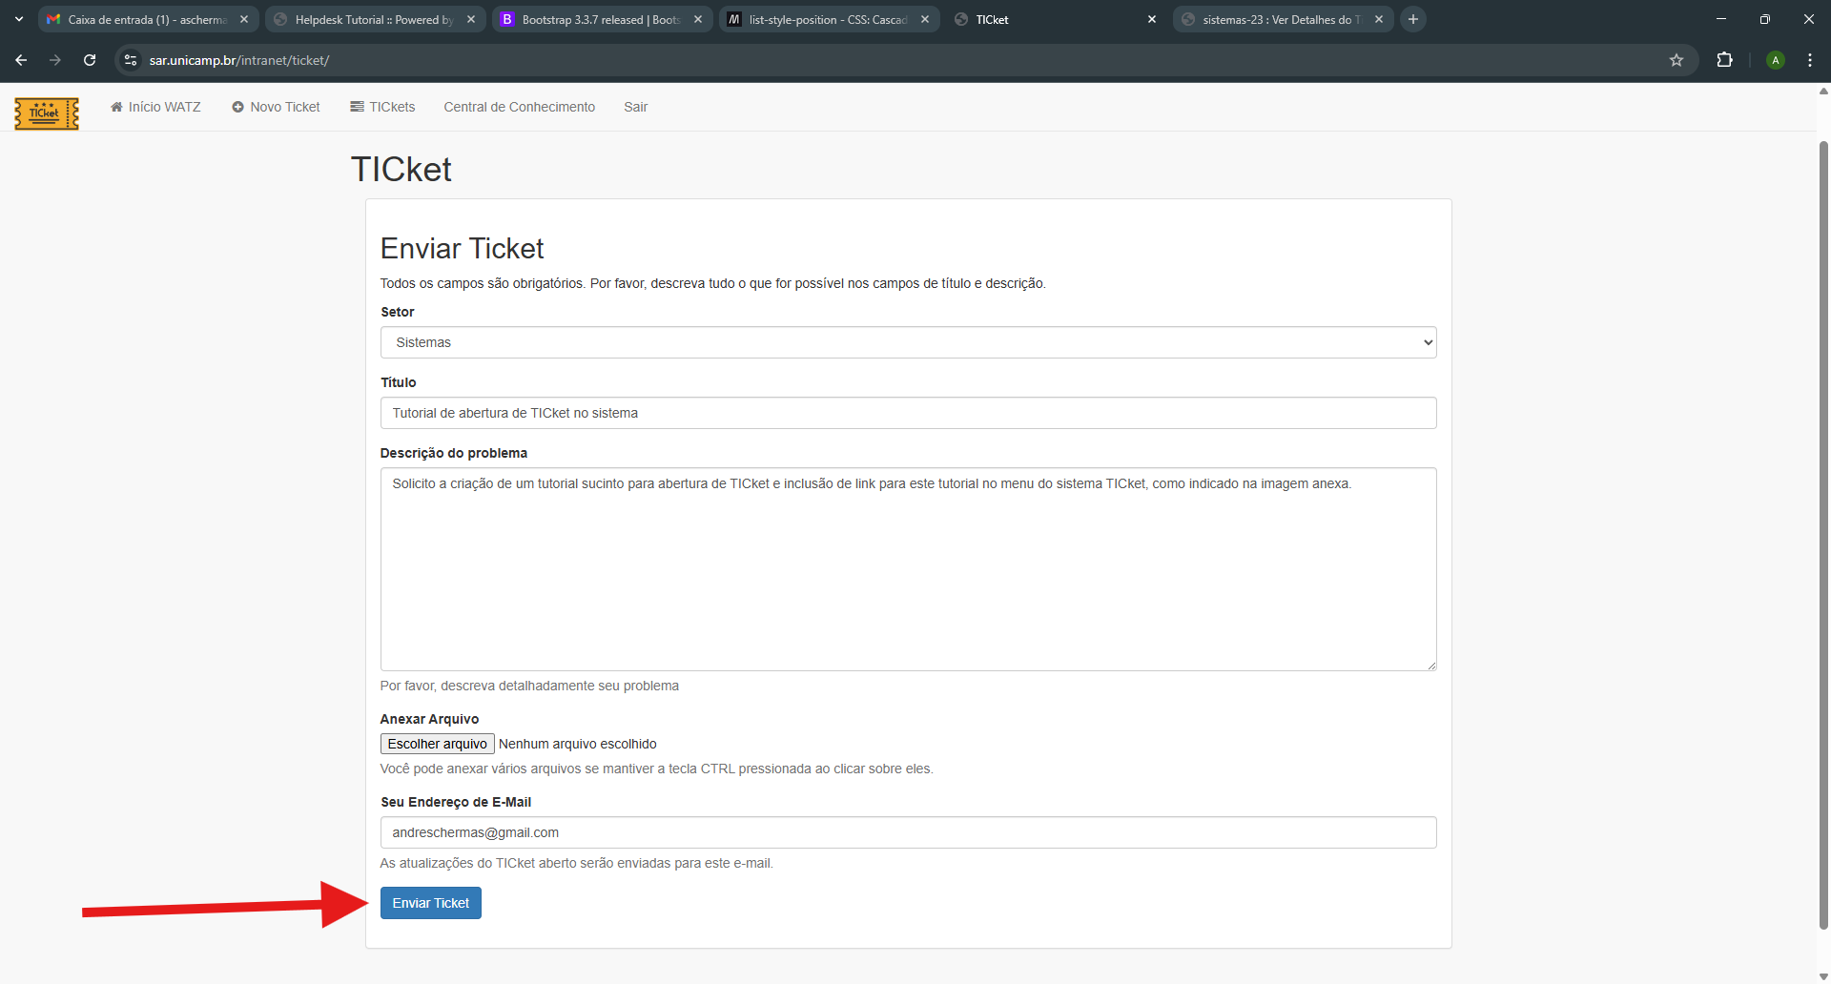
Task: Restore down the browser window
Action: coord(1765,19)
